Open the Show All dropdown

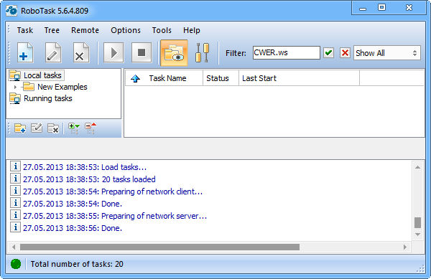click(387, 52)
